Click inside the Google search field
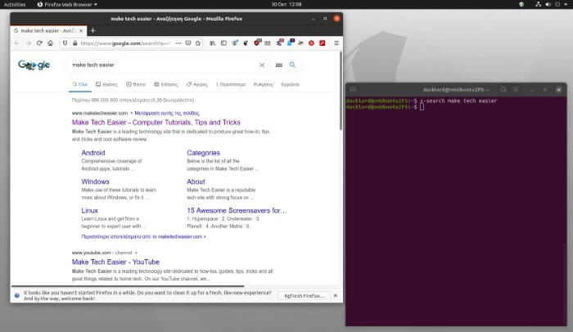Viewport: 573px width, 332px height. [x=163, y=65]
